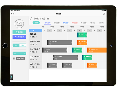Tap the person icon beside 指名なし

[14, 58]
